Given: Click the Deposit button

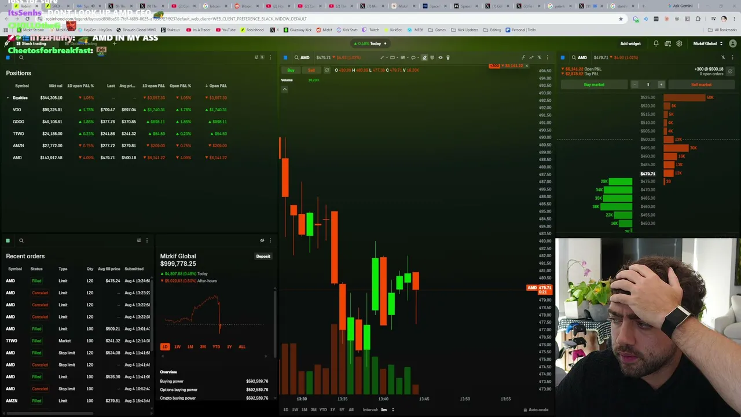Looking at the screenshot, I should 263,256.
